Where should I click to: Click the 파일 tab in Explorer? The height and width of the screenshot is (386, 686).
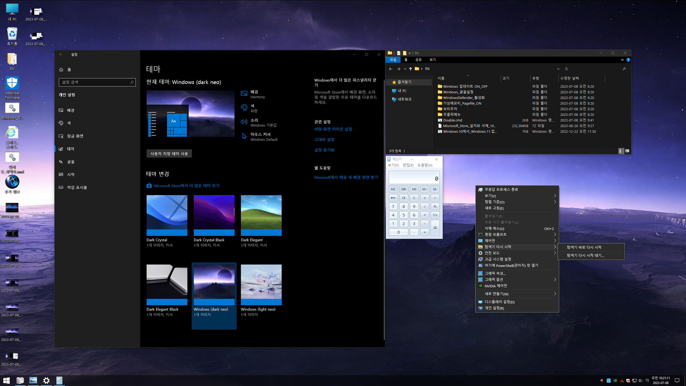(393, 60)
